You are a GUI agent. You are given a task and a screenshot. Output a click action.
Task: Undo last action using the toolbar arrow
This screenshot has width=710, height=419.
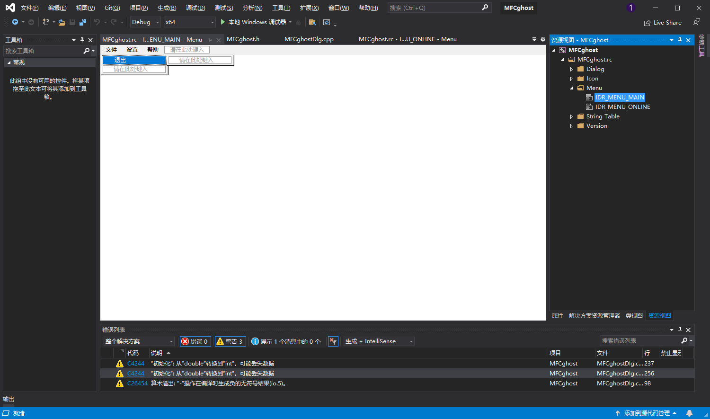click(x=97, y=22)
